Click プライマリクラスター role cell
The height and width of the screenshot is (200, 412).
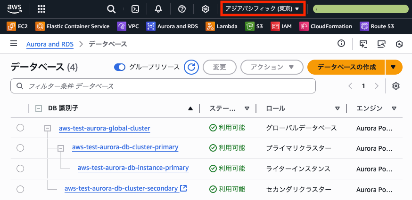[298, 148]
